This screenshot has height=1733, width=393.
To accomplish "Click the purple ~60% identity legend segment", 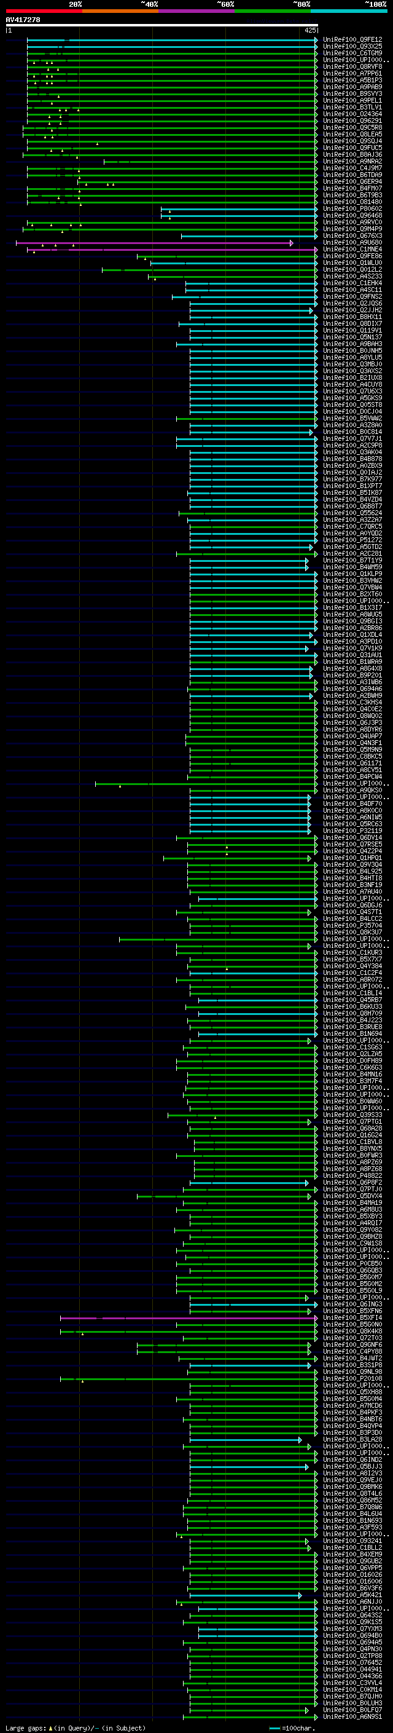I will [197, 11].
